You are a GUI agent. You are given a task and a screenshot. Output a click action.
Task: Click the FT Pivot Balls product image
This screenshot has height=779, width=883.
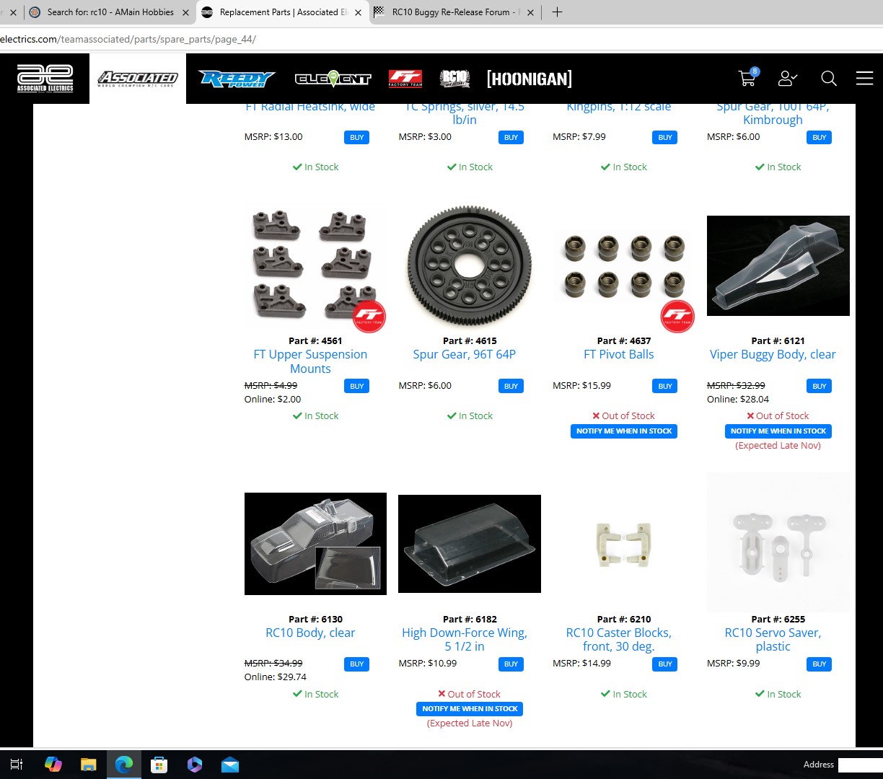coord(624,265)
